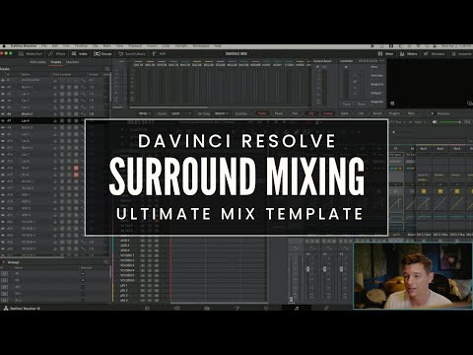Open the Apple menu
Image resolution: width=473 pixels, height=355 pixels.
click(x=5, y=46)
